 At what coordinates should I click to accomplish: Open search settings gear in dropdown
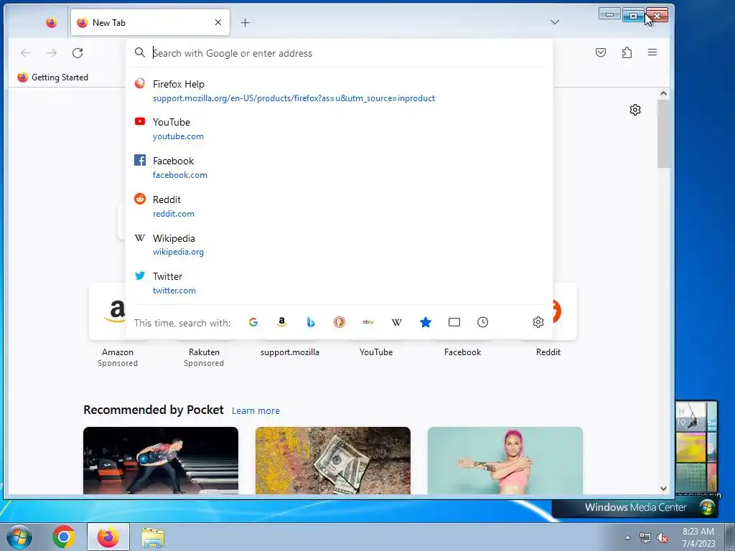(x=538, y=322)
